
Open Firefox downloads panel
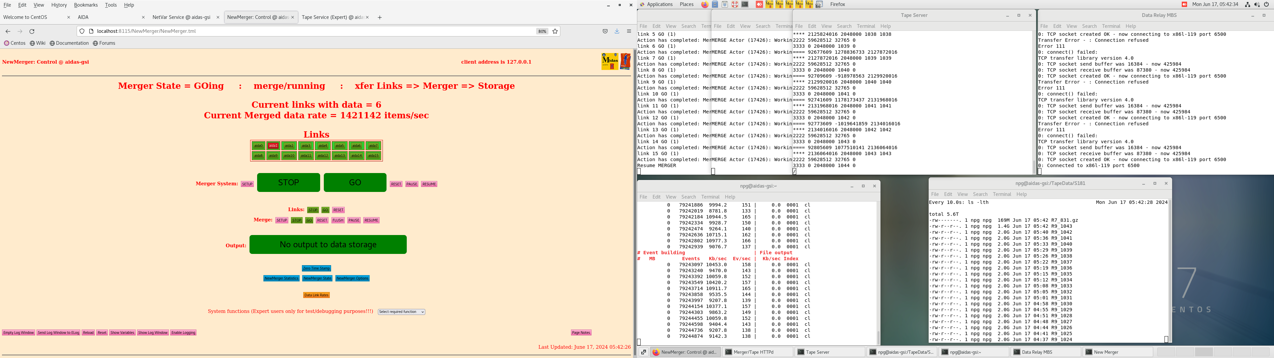click(617, 31)
